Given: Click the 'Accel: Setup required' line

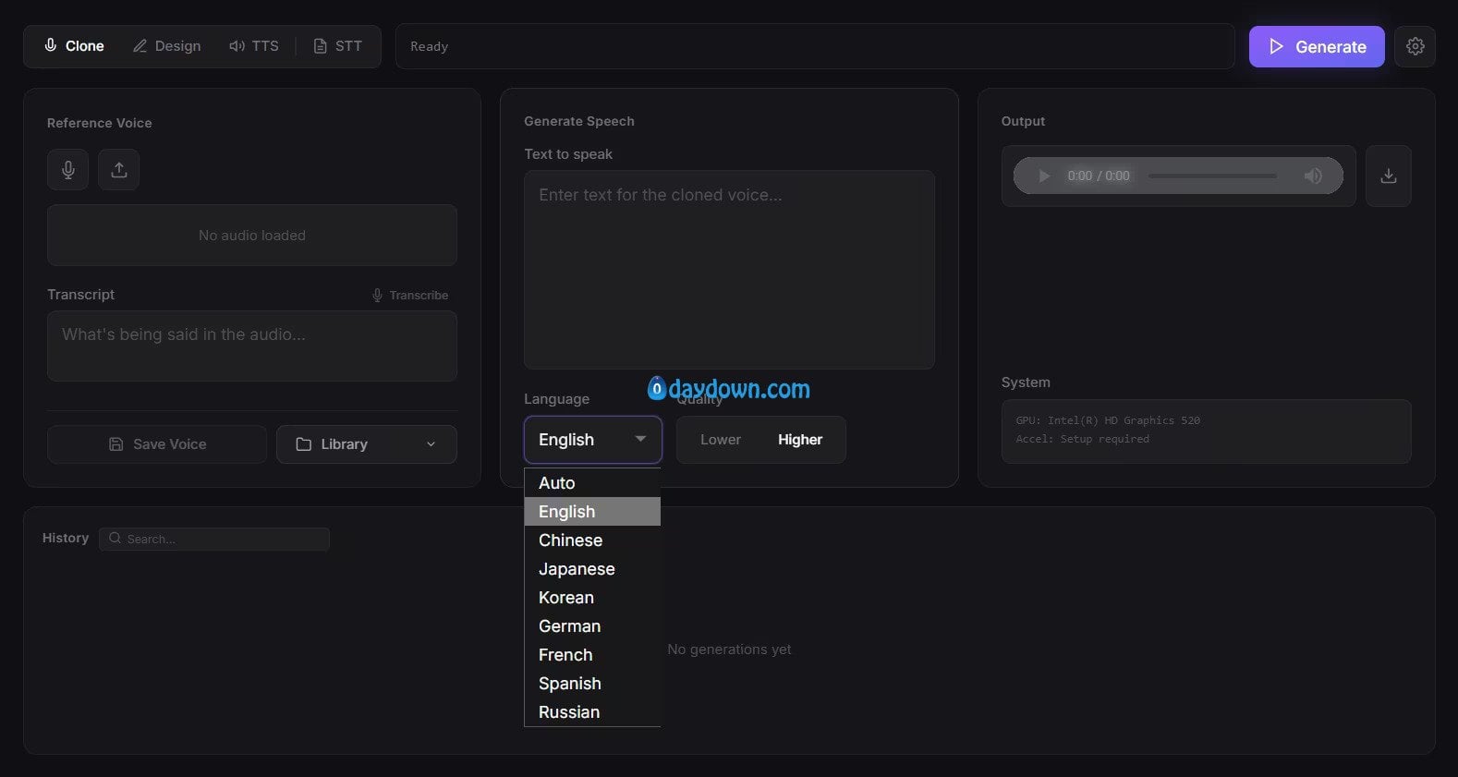Looking at the screenshot, I should 1083,439.
